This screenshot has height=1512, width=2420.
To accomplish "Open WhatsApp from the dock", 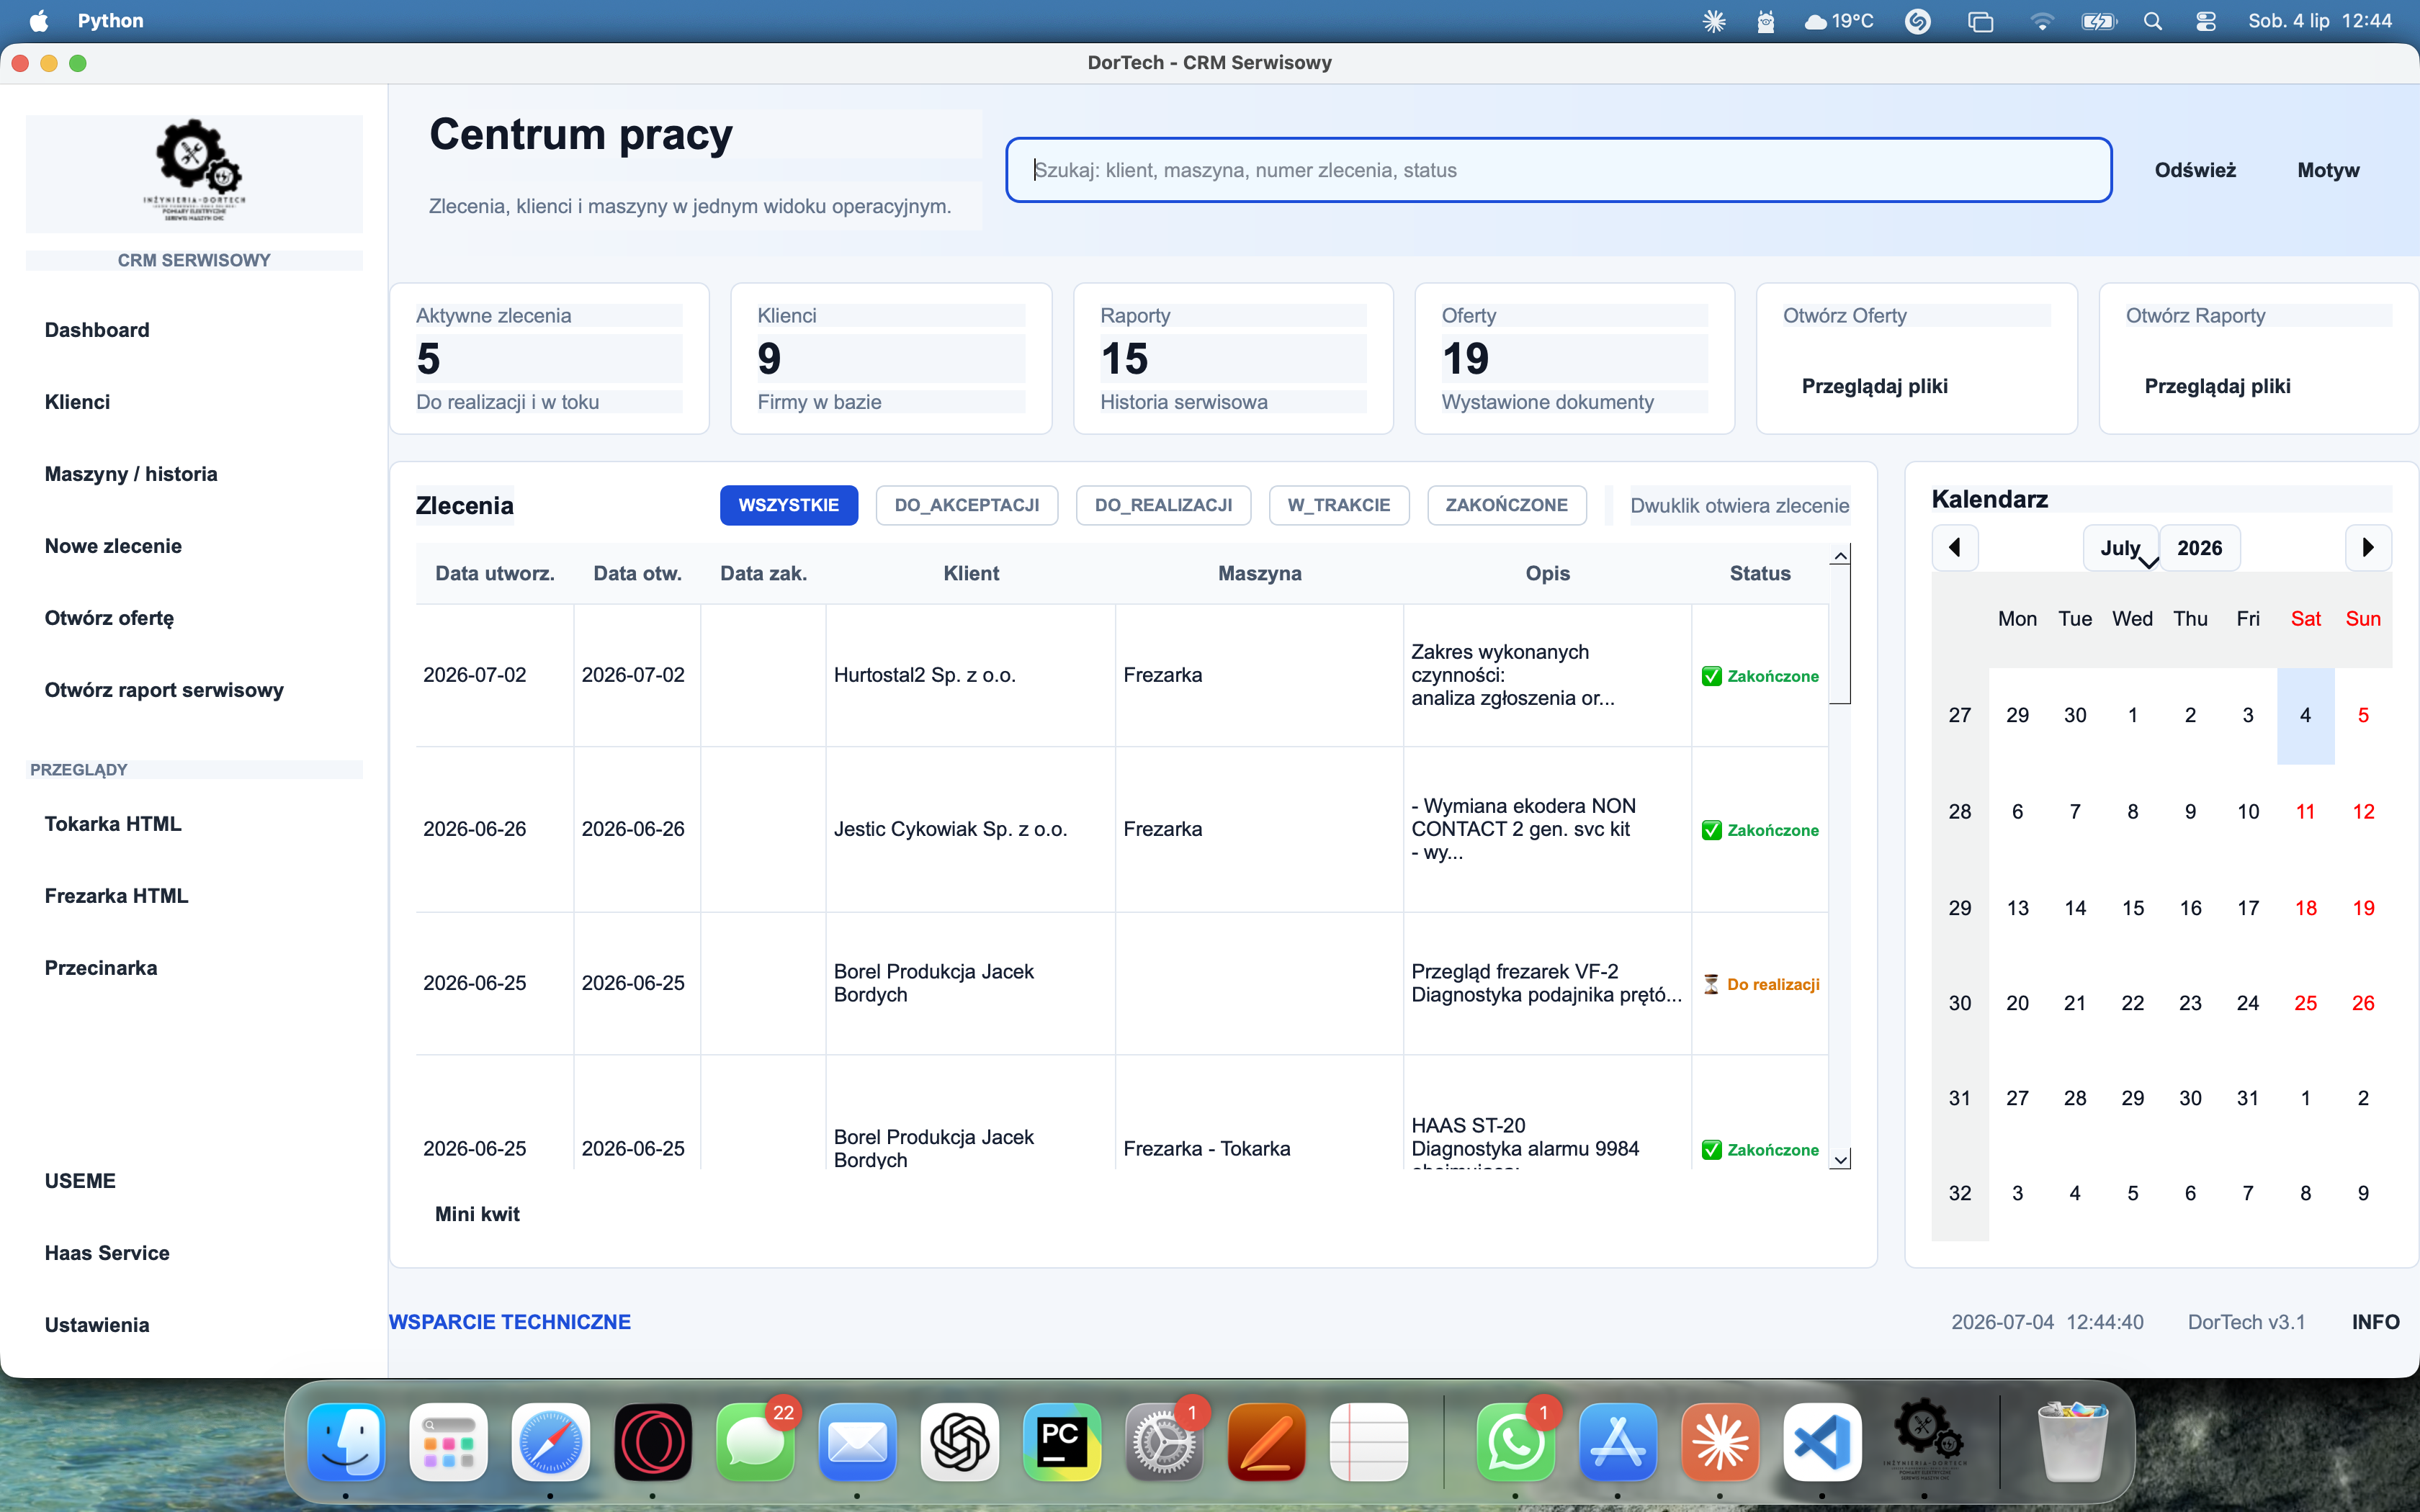I will (1515, 1441).
